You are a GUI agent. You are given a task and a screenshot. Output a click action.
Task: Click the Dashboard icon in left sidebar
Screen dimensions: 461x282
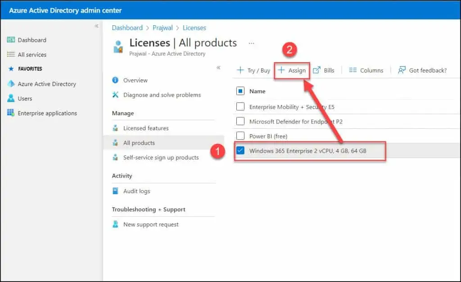[11, 40]
